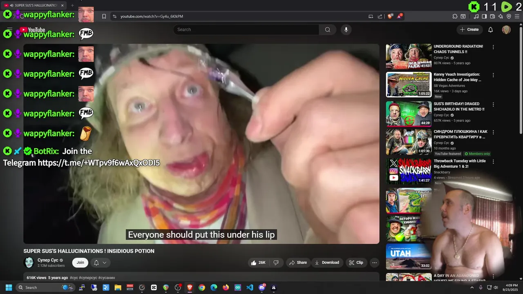Open Arduino IDE from the taskbar
The height and width of the screenshot is (294, 523).
point(238,287)
